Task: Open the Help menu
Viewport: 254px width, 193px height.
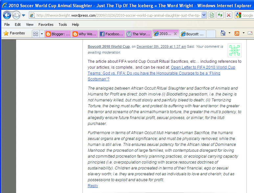Action: [75, 25]
